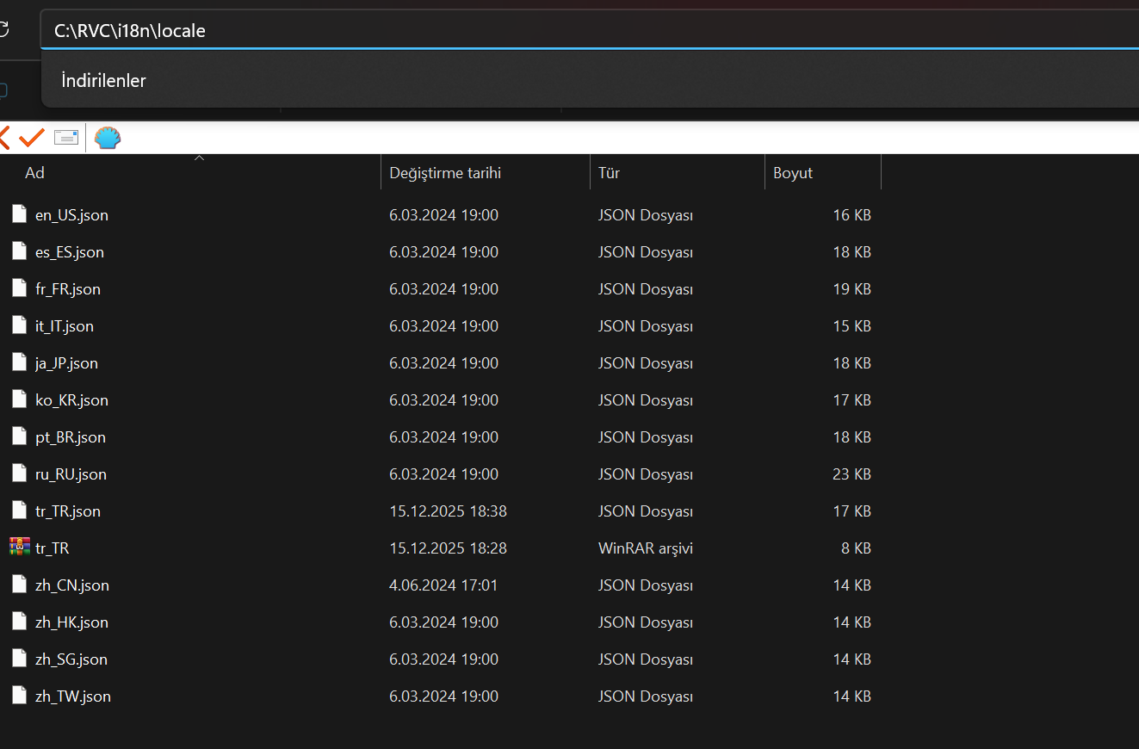
Task: Click the file icon of zh_HK.json
Action: pos(19,622)
